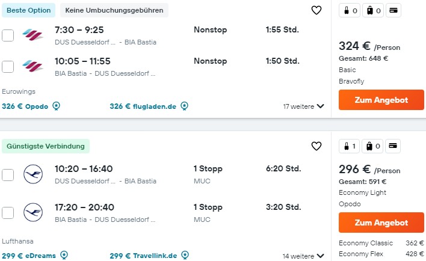The image size is (426, 261).
Task: Select the Economy Classic 362 € fare option
Action: coord(381,243)
